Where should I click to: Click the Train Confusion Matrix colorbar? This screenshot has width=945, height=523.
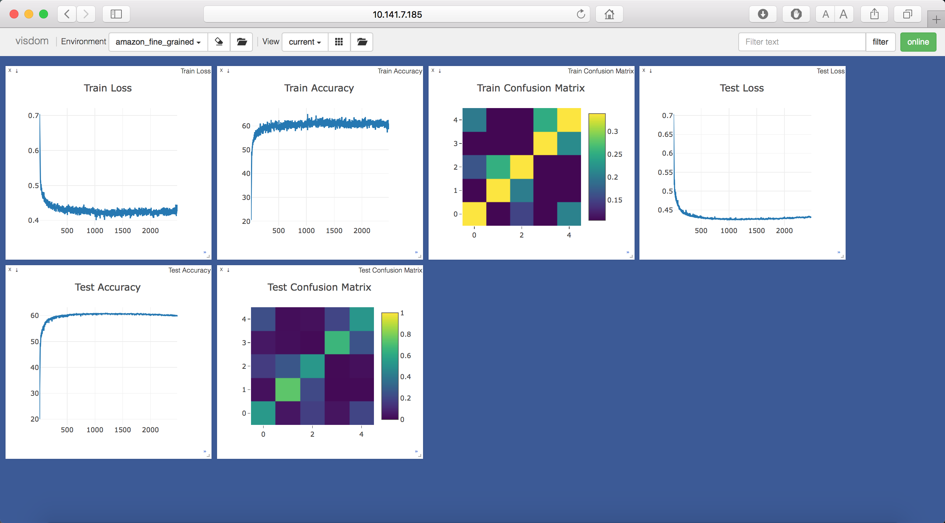[597, 167]
